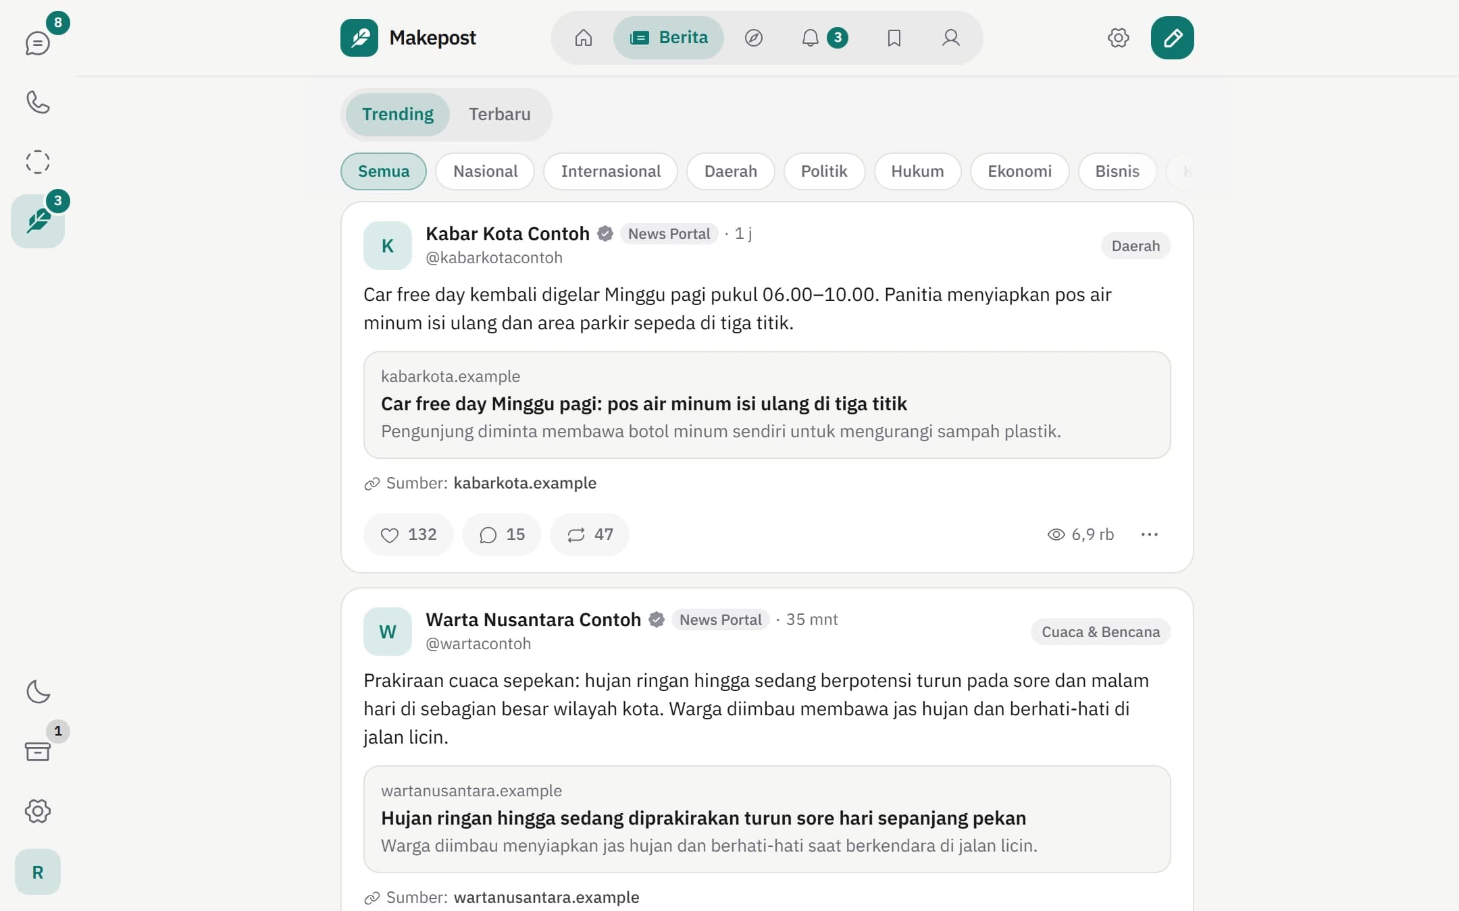Toggle dark mode moon icon

pyautogui.click(x=38, y=692)
